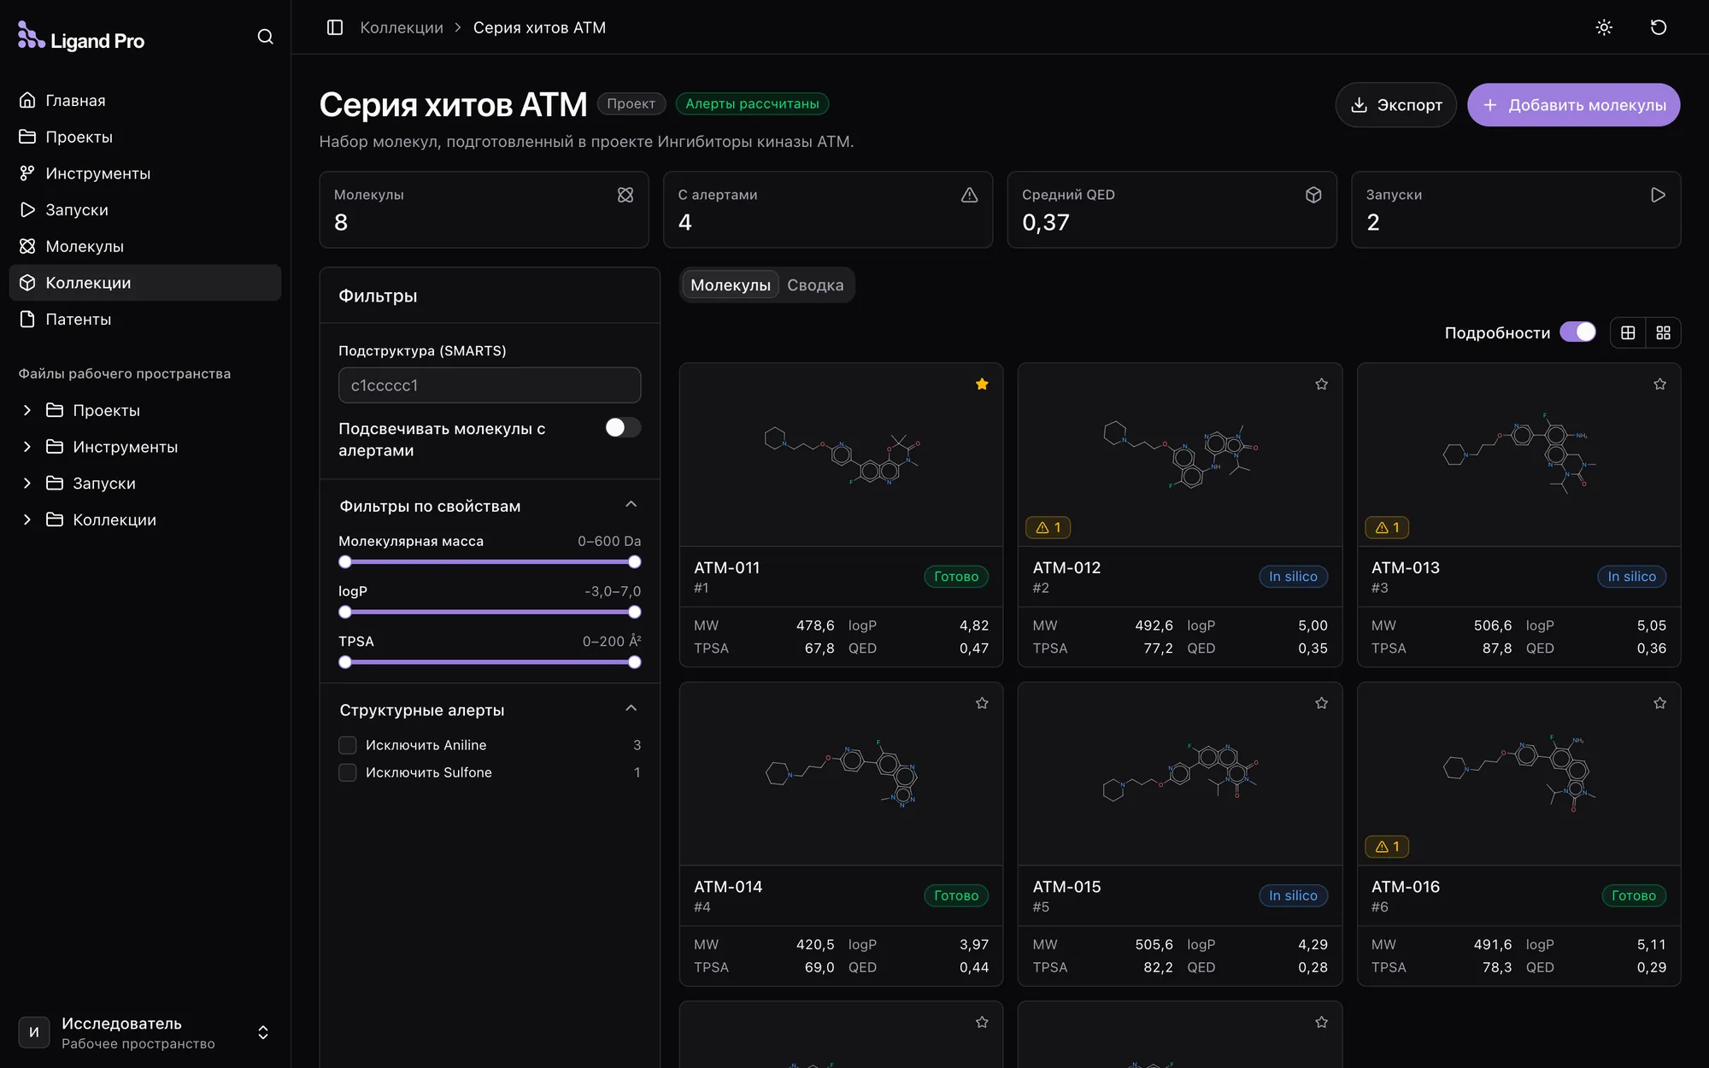Viewport: 1709px width, 1068px height.
Task: Unstar the ATM-011 favorite star
Action: [982, 384]
